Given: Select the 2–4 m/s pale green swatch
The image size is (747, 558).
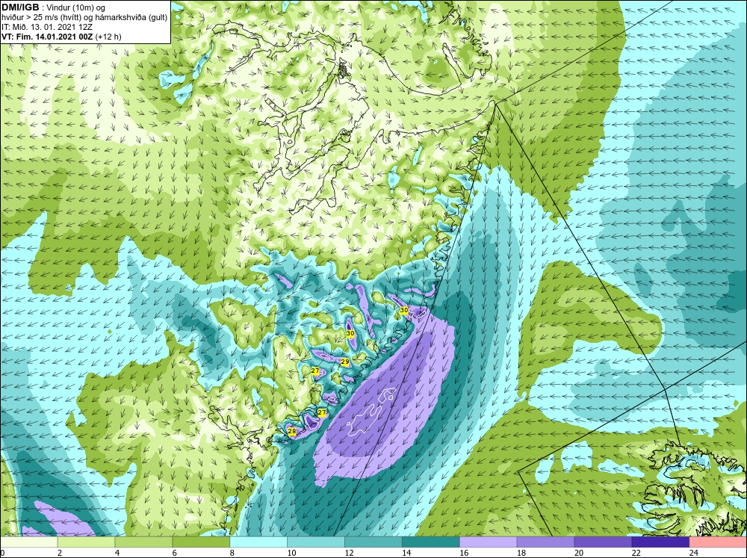Looking at the screenshot, I should click(x=86, y=542).
